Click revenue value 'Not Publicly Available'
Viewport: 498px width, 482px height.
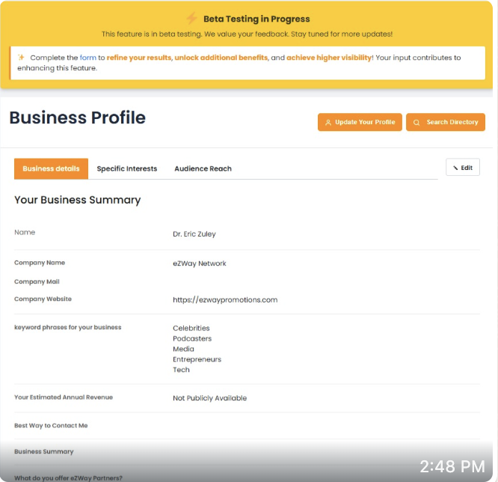click(209, 398)
